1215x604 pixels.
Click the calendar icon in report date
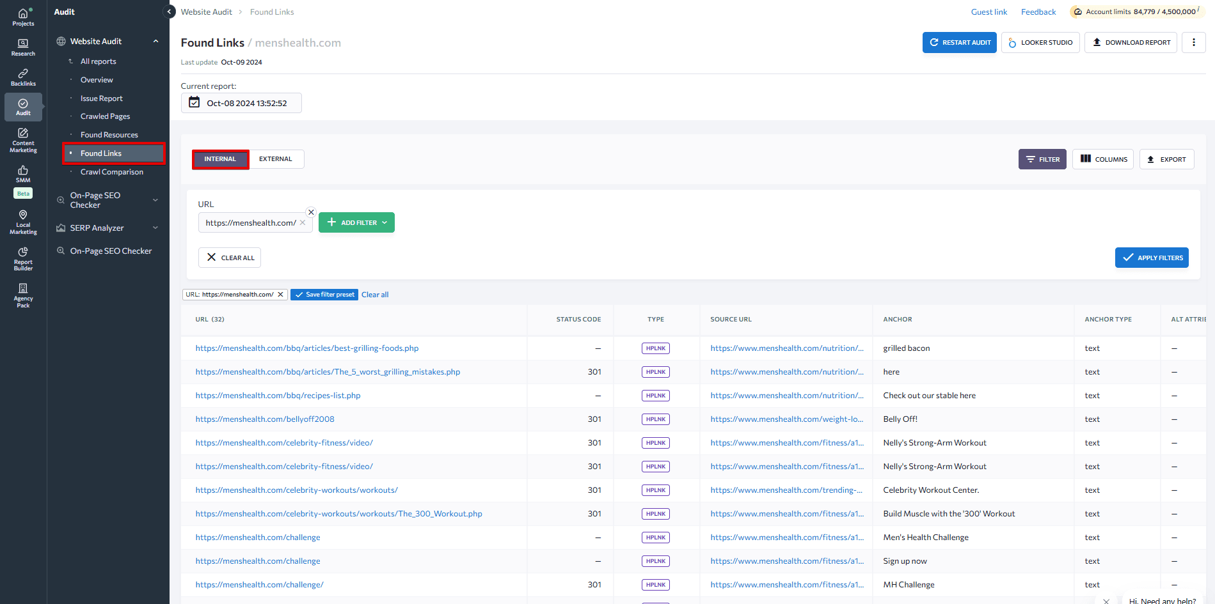click(x=195, y=102)
